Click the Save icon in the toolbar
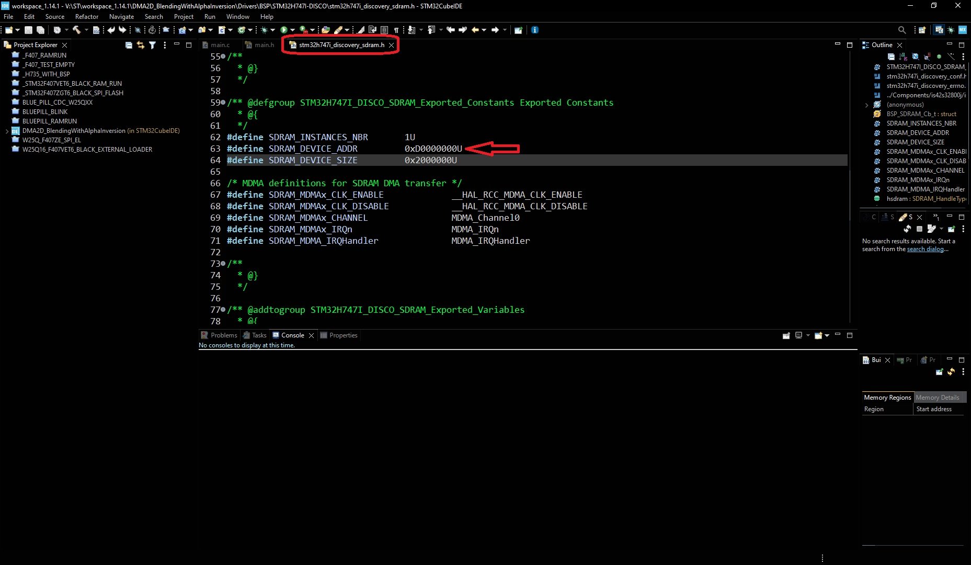This screenshot has height=565, width=971. point(28,30)
